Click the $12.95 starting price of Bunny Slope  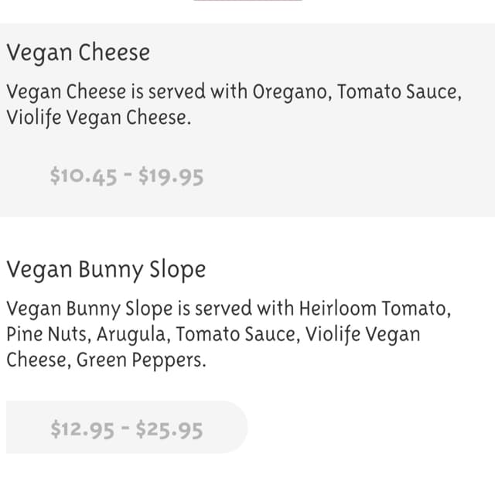click(x=83, y=430)
